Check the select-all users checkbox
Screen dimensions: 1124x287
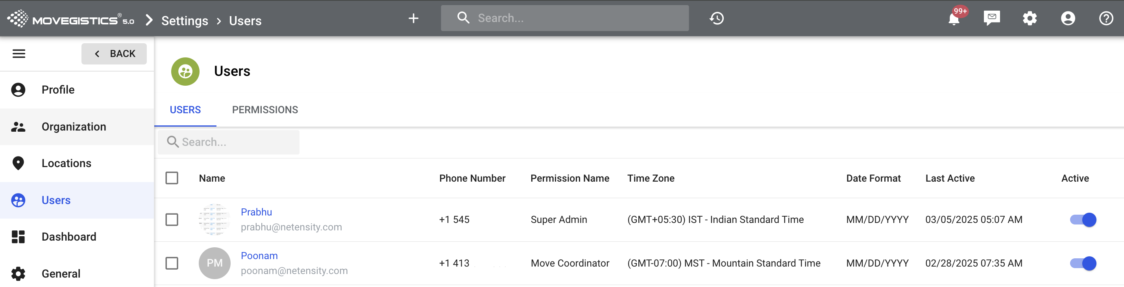click(172, 178)
